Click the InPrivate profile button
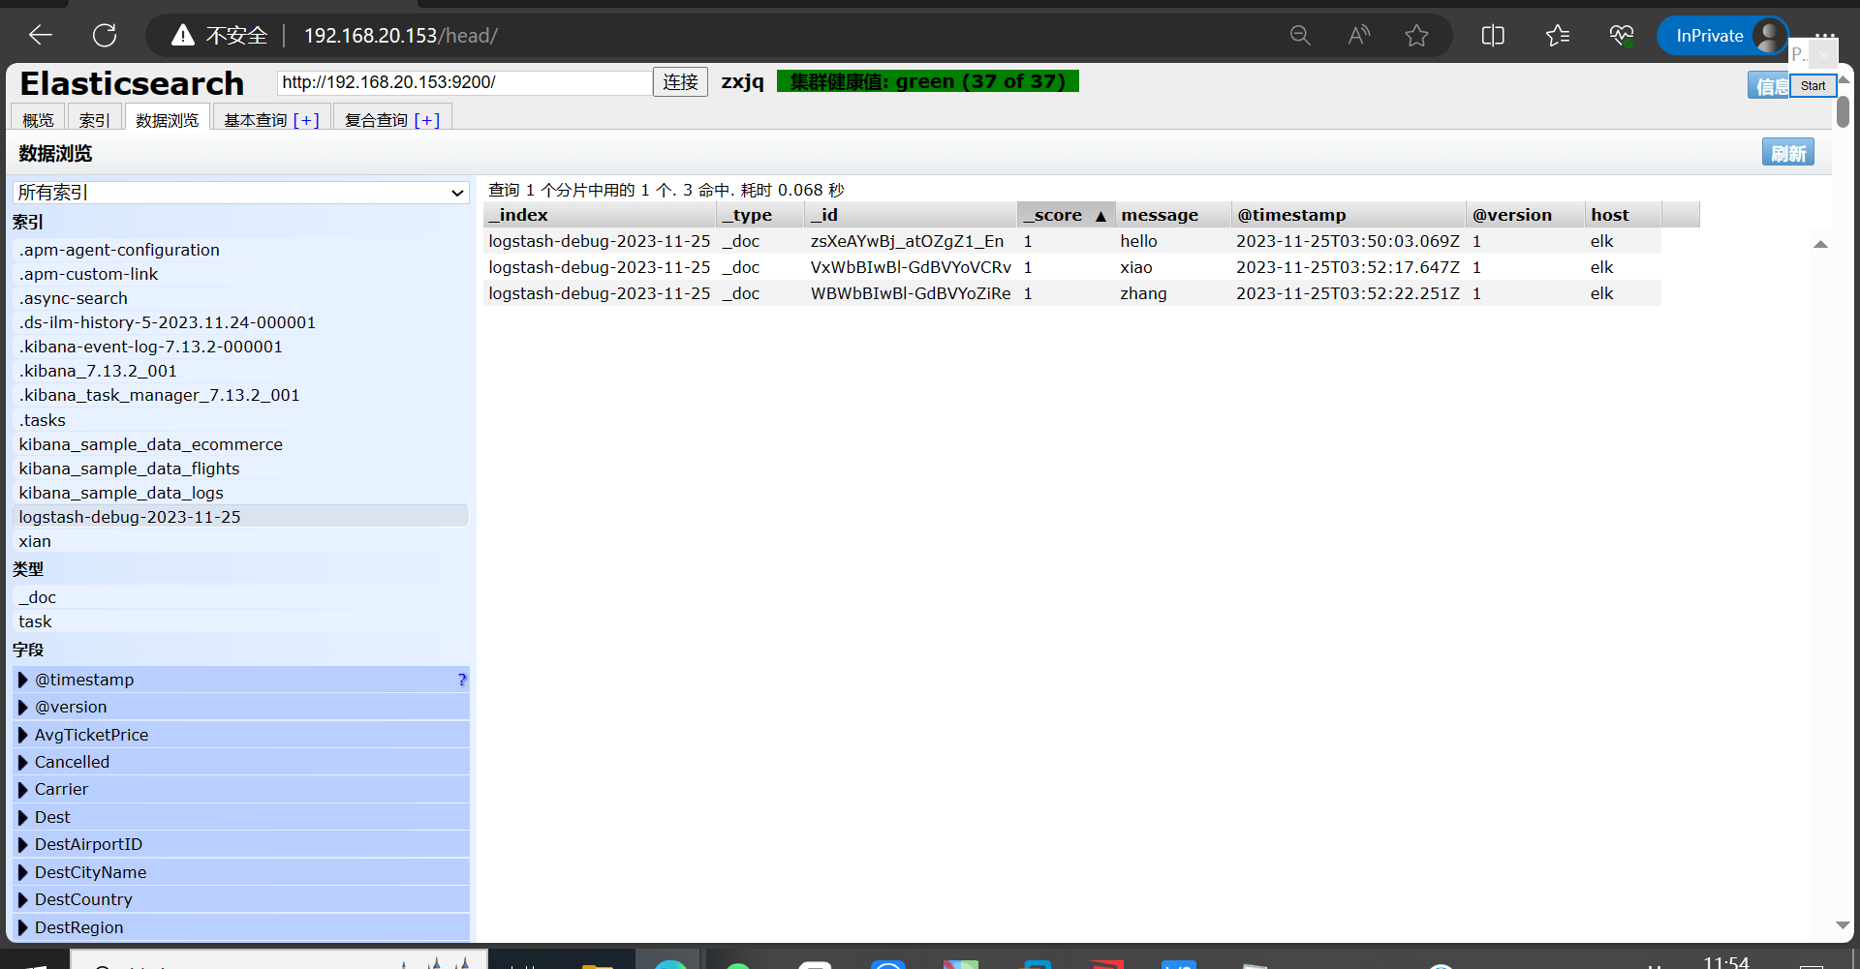The height and width of the screenshot is (969, 1860). (1722, 36)
